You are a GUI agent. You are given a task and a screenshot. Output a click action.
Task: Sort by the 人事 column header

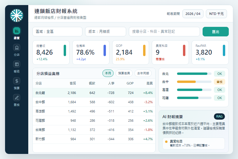coord(111,83)
